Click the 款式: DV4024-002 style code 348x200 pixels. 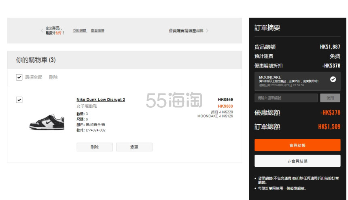(91, 130)
